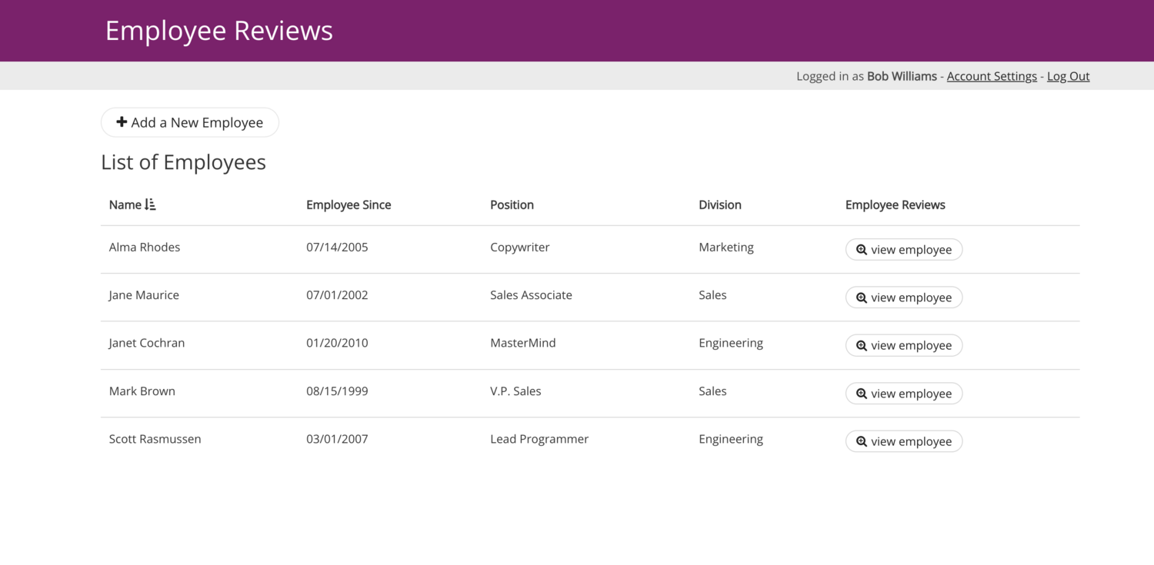Image resolution: width=1154 pixels, height=565 pixels.
Task: Click the magnifier icon in Mark Brown's row
Action: click(x=861, y=393)
